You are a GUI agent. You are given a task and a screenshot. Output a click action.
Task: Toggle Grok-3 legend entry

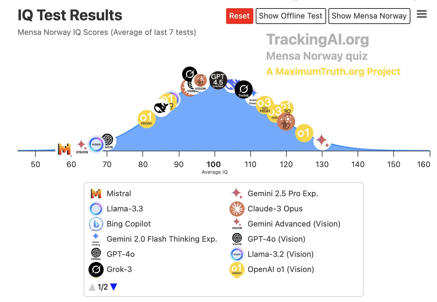(x=110, y=269)
